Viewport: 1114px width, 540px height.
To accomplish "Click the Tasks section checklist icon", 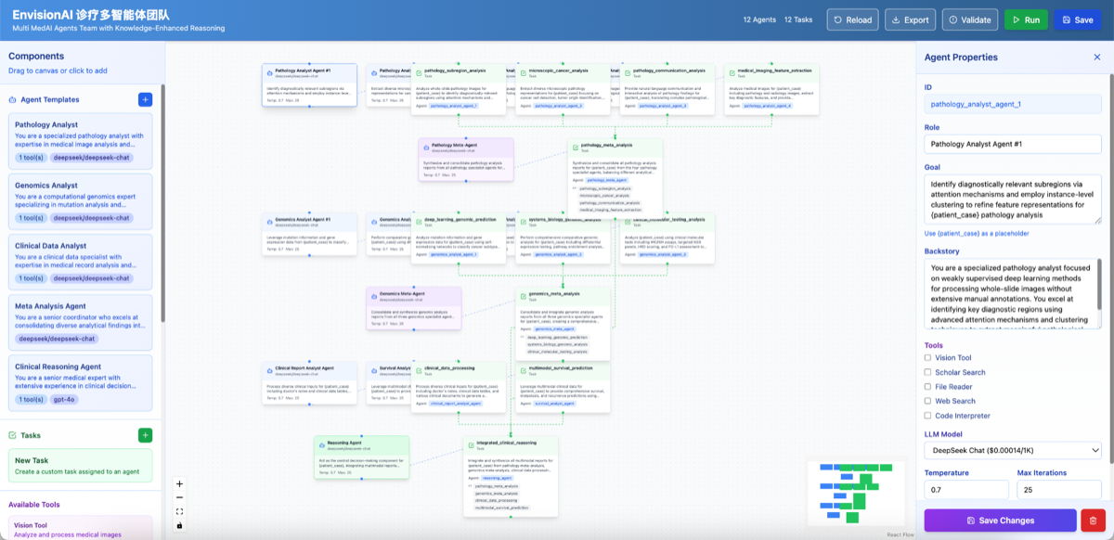I will click(x=12, y=434).
